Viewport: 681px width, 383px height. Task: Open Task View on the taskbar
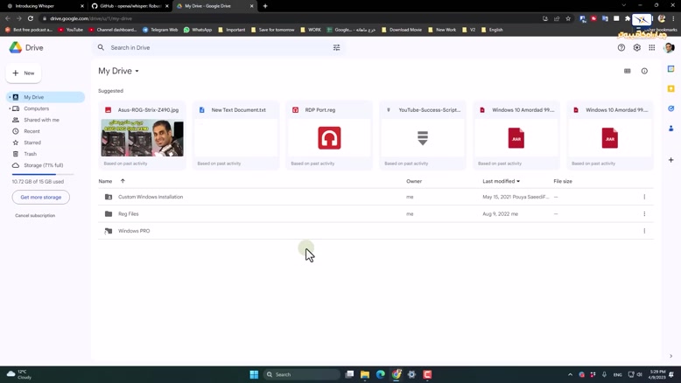(349, 374)
